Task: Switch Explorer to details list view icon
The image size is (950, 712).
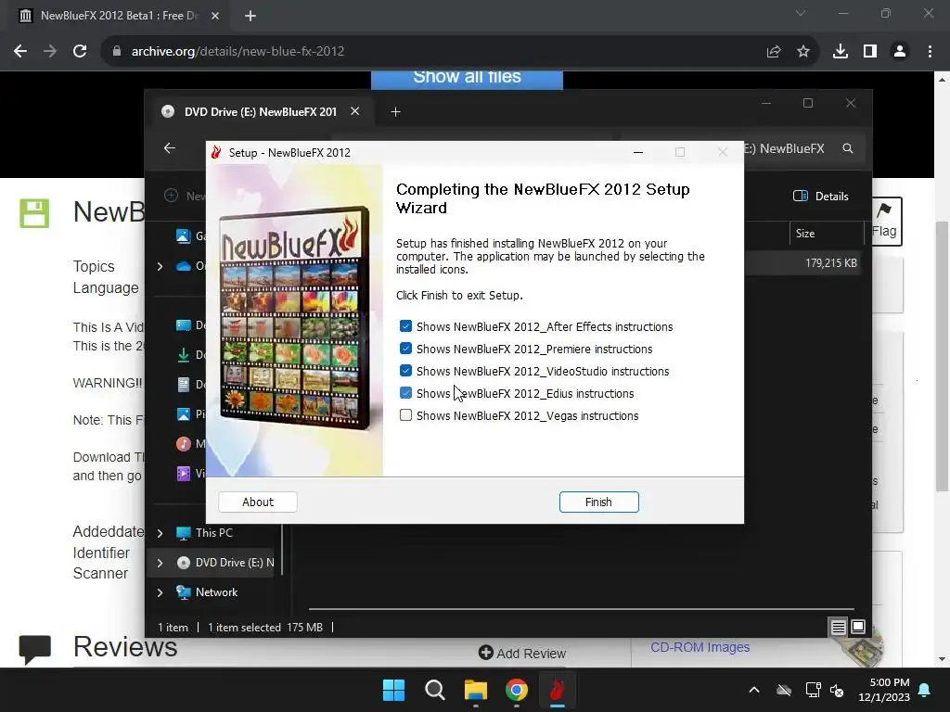Action: 838,627
